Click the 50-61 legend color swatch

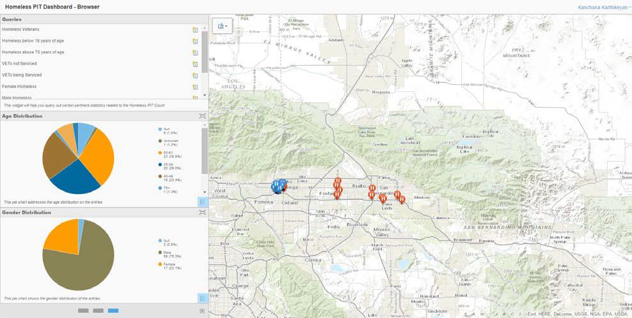pyautogui.click(x=160, y=153)
